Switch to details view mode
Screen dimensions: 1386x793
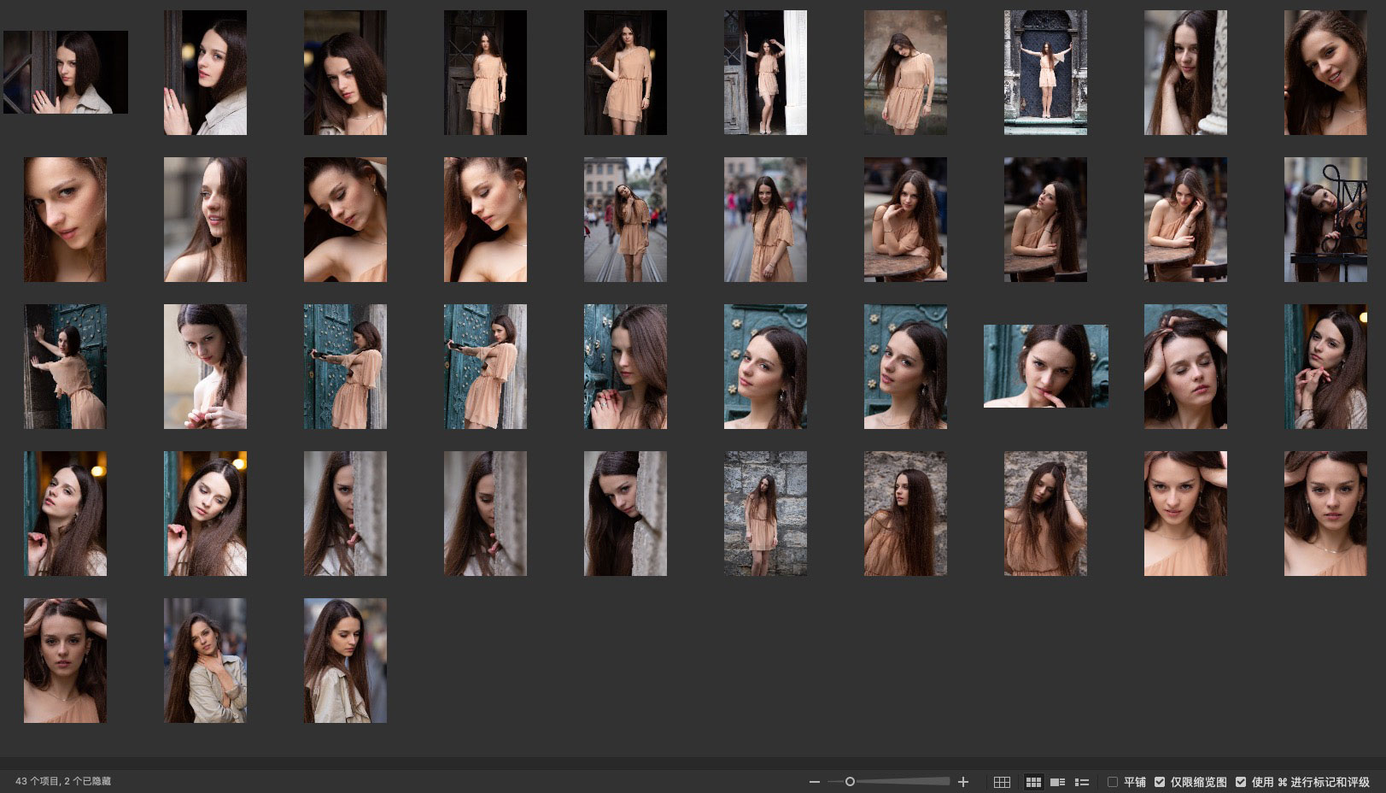(1057, 782)
